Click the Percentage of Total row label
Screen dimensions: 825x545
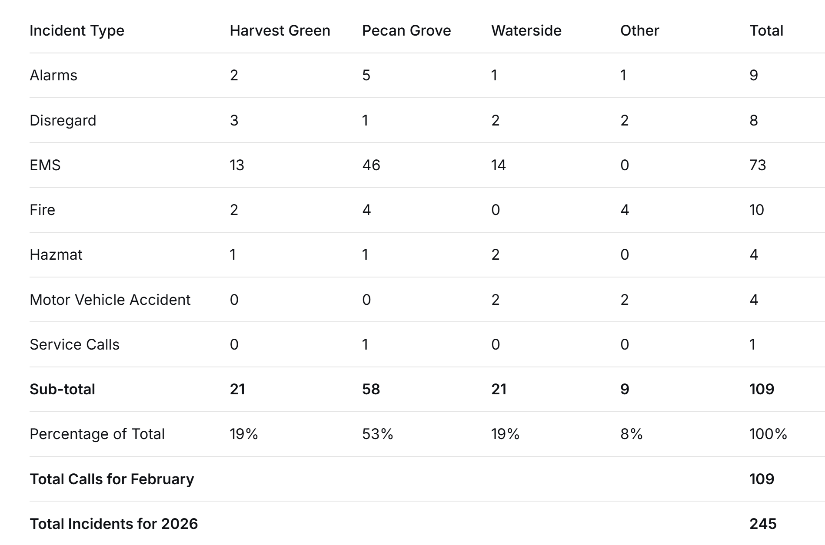click(97, 434)
